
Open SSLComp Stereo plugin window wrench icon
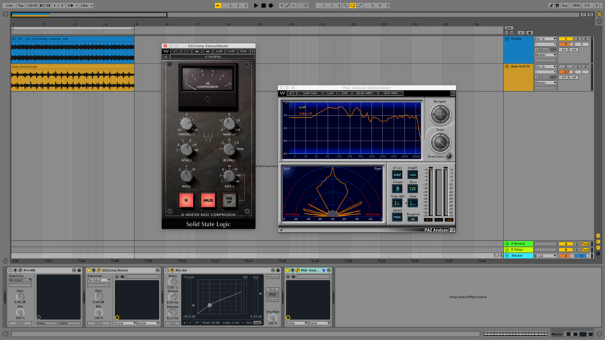(99, 270)
